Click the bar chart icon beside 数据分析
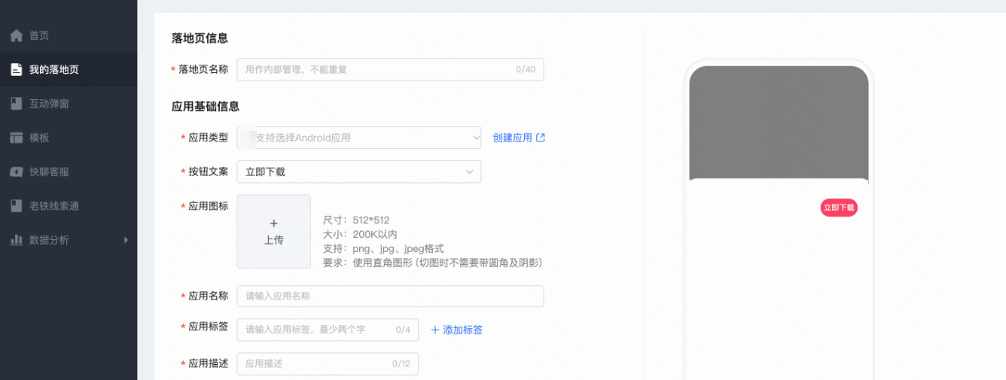Image resolution: width=1006 pixels, height=380 pixels. click(17, 240)
